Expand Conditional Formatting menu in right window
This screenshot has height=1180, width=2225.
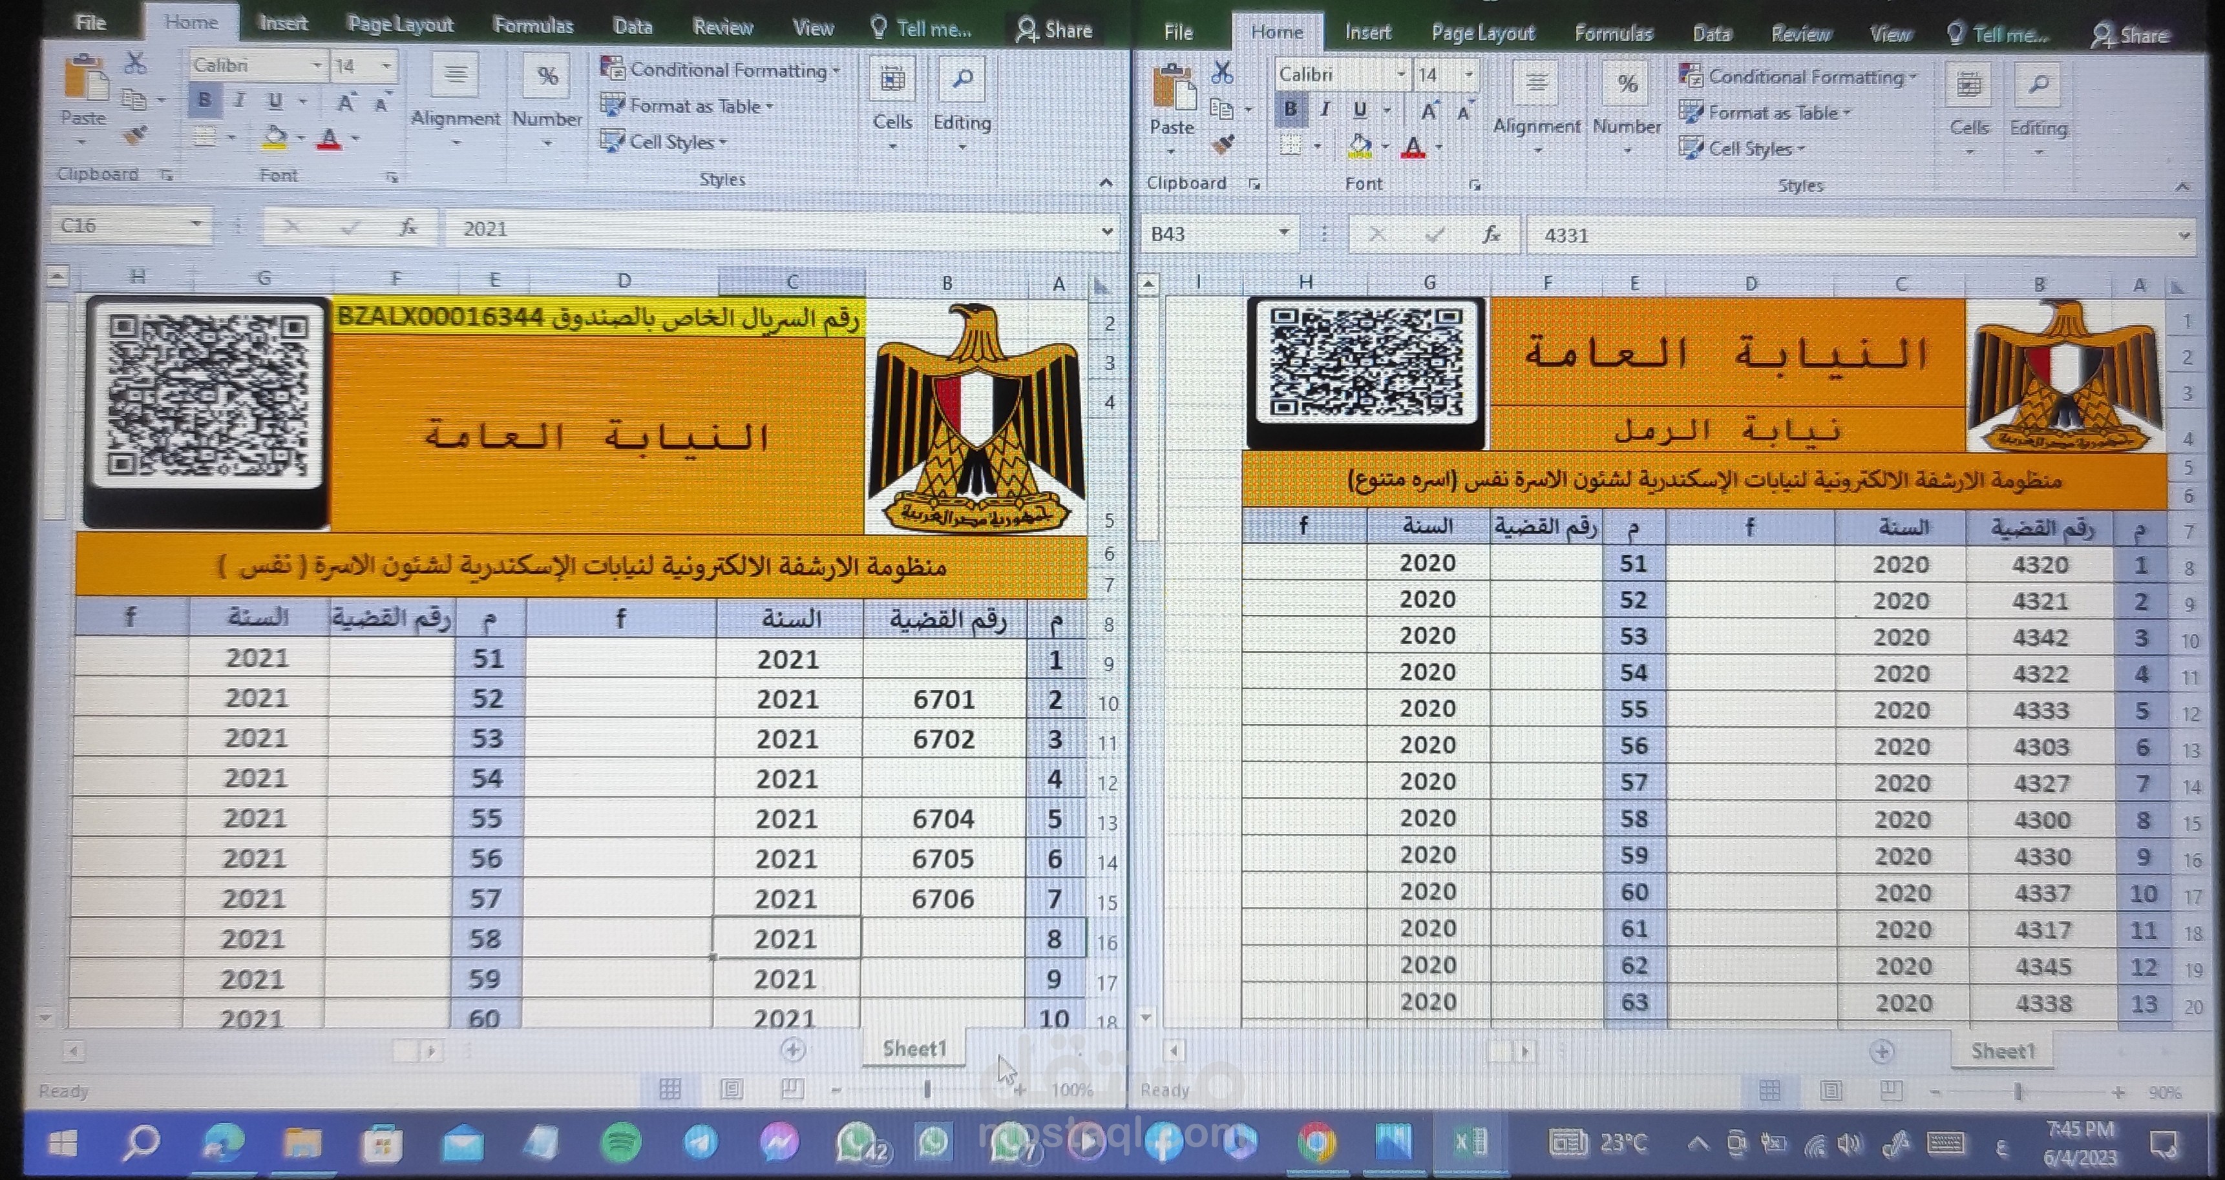click(x=1806, y=77)
